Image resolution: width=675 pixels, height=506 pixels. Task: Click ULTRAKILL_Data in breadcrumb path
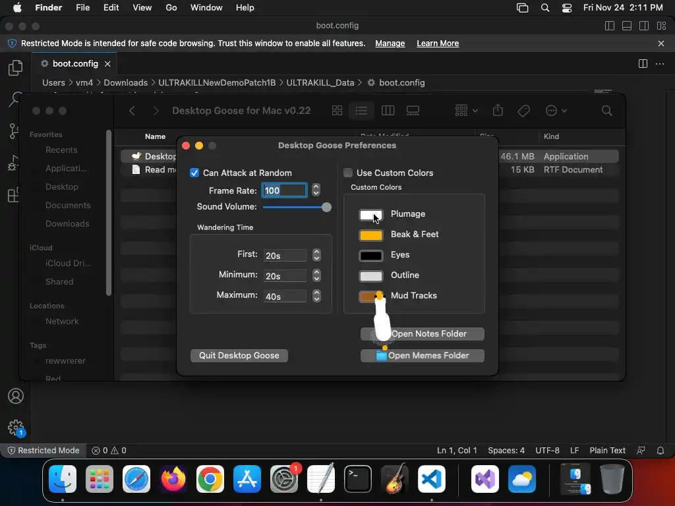coord(320,82)
